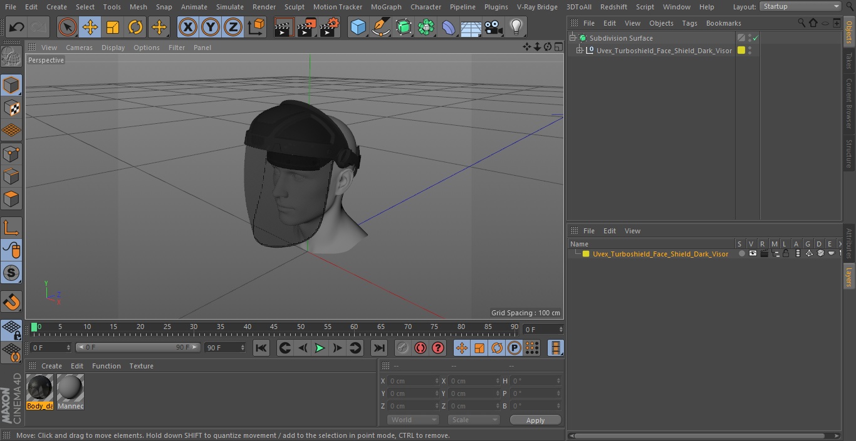
Task: Open the spline Pen tool
Action: (380, 28)
